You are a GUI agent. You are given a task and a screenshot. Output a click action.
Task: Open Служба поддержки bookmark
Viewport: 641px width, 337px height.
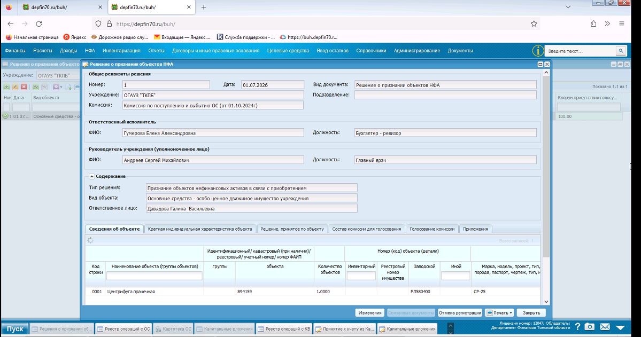(246, 37)
